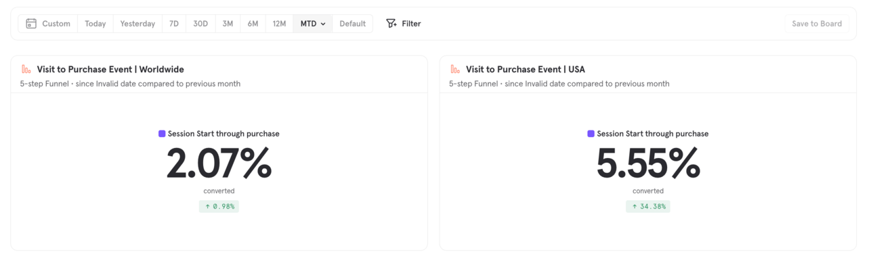Click the 0.98% change badge

click(219, 207)
